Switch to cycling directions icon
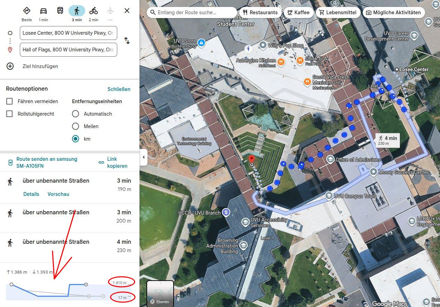The image size is (440, 307). click(x=94, y=11)
